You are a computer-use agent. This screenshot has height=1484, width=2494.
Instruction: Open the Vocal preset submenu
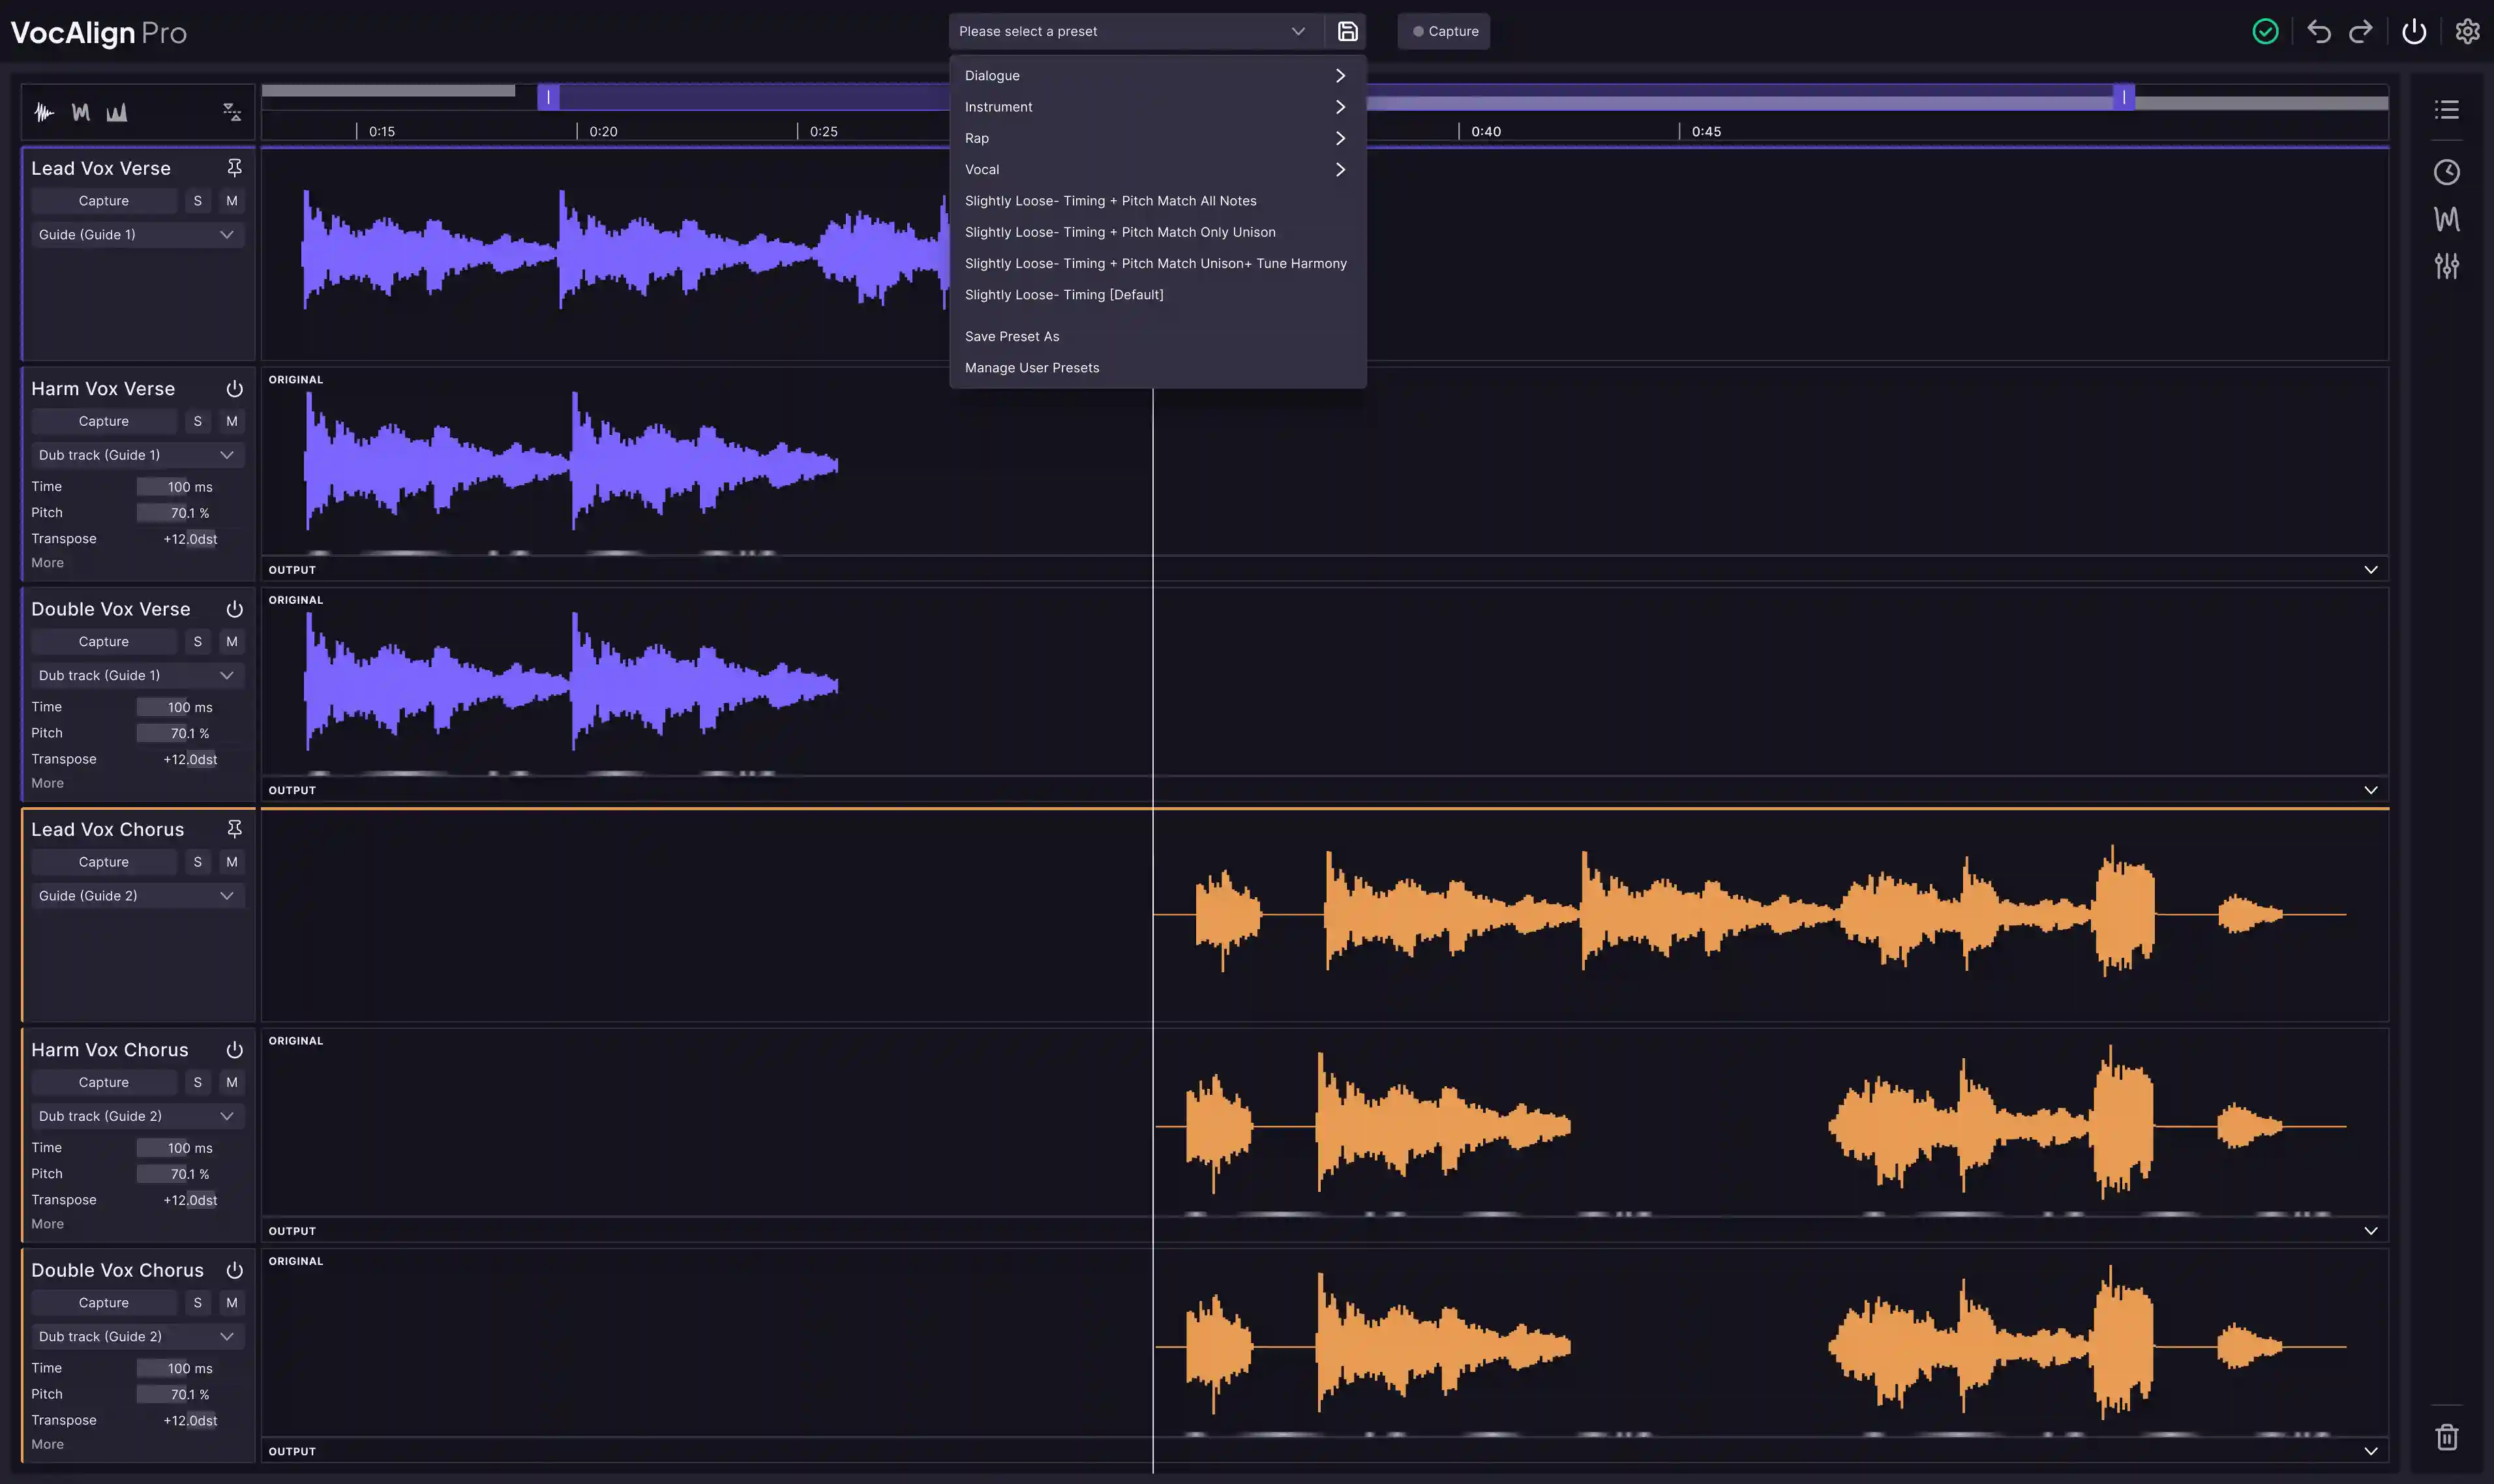pos(1157,170)
